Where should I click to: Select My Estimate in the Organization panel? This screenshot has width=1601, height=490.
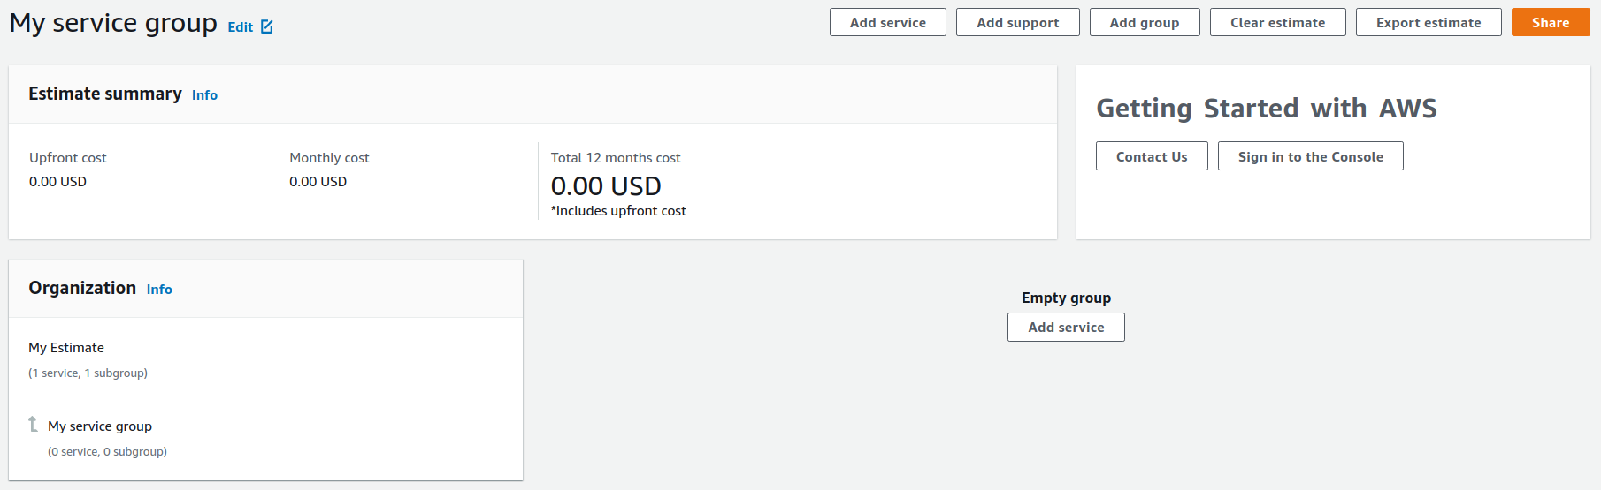click(66, 348)
